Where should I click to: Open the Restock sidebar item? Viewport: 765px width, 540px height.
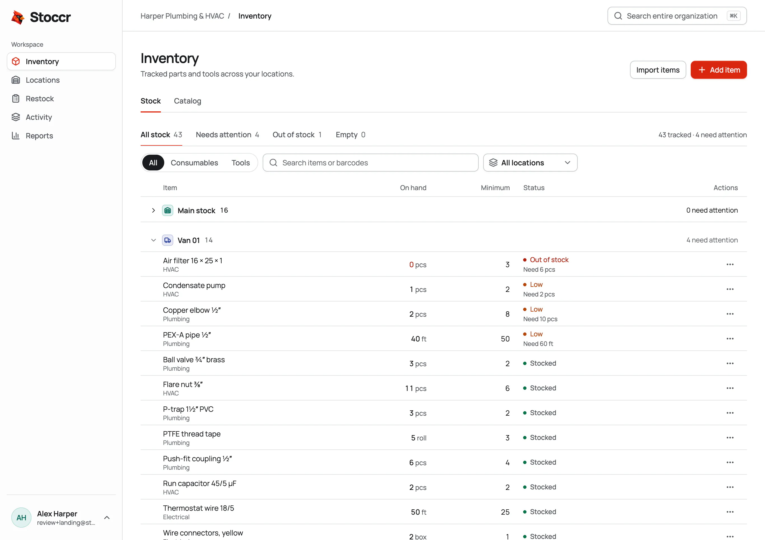pyautogui.click(x=61, y=99)
